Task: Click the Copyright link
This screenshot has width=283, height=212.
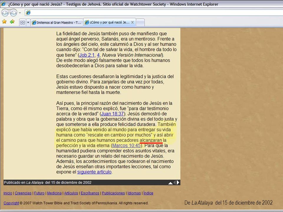Action: click(x=11, y=203)
